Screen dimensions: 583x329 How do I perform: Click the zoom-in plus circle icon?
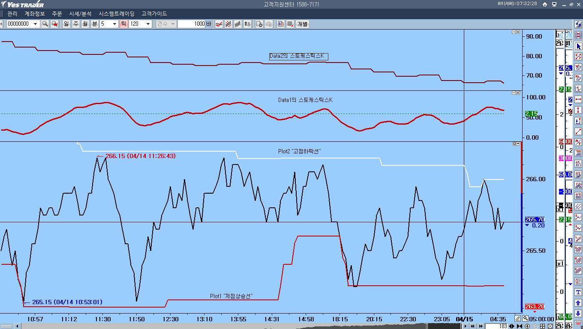pyautogui.click(x=527, y=326)
